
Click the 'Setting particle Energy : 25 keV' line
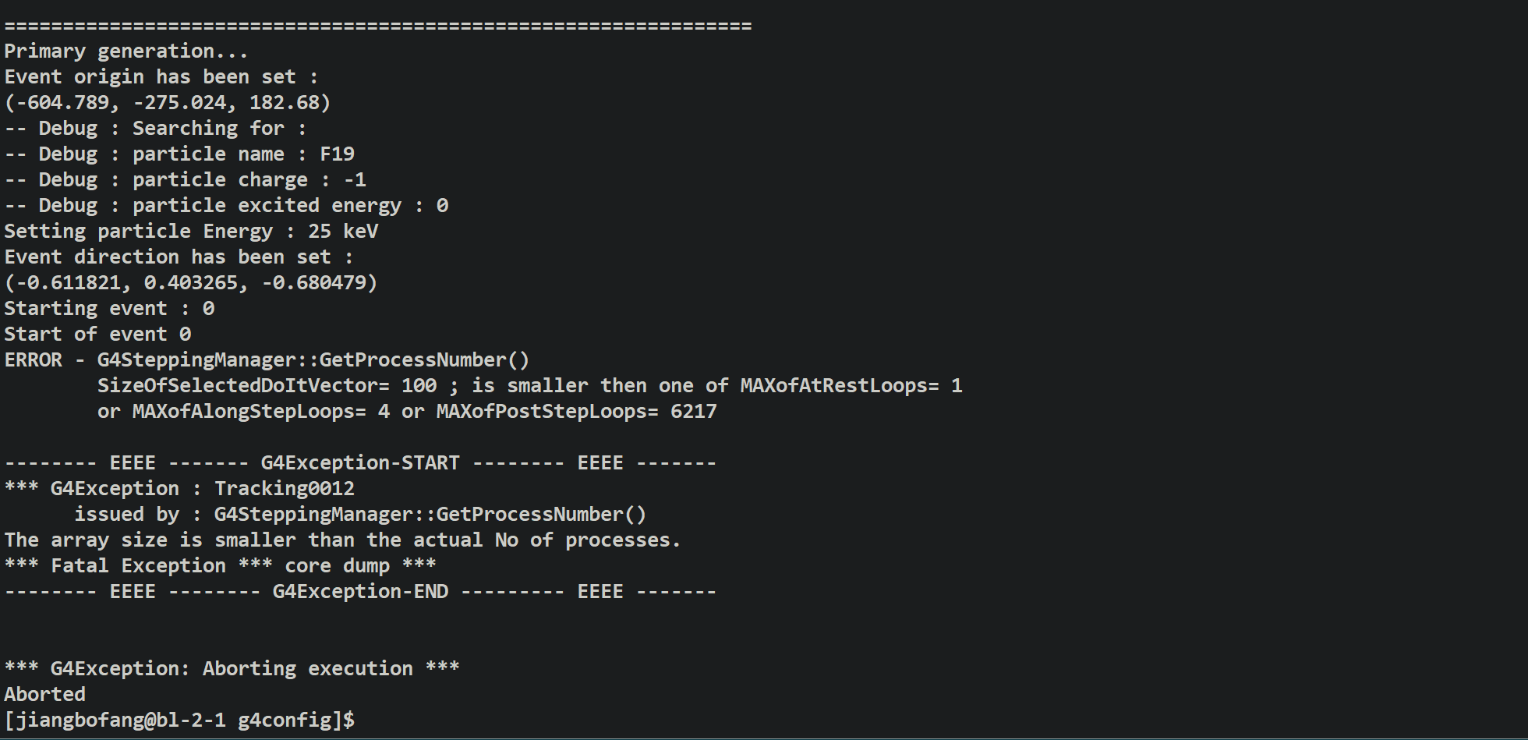pyautogui.click(x=191, y=231)
